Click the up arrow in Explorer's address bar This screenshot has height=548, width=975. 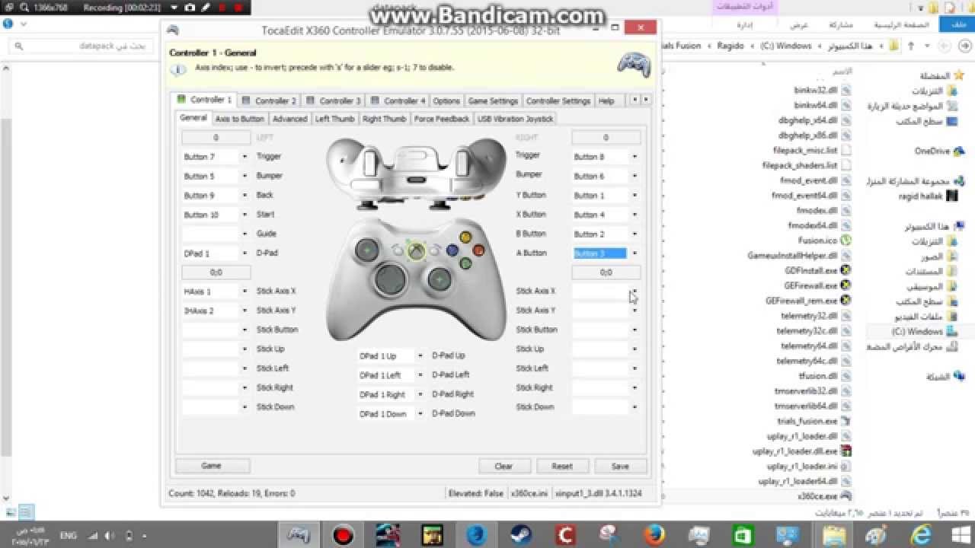(911, 46)
